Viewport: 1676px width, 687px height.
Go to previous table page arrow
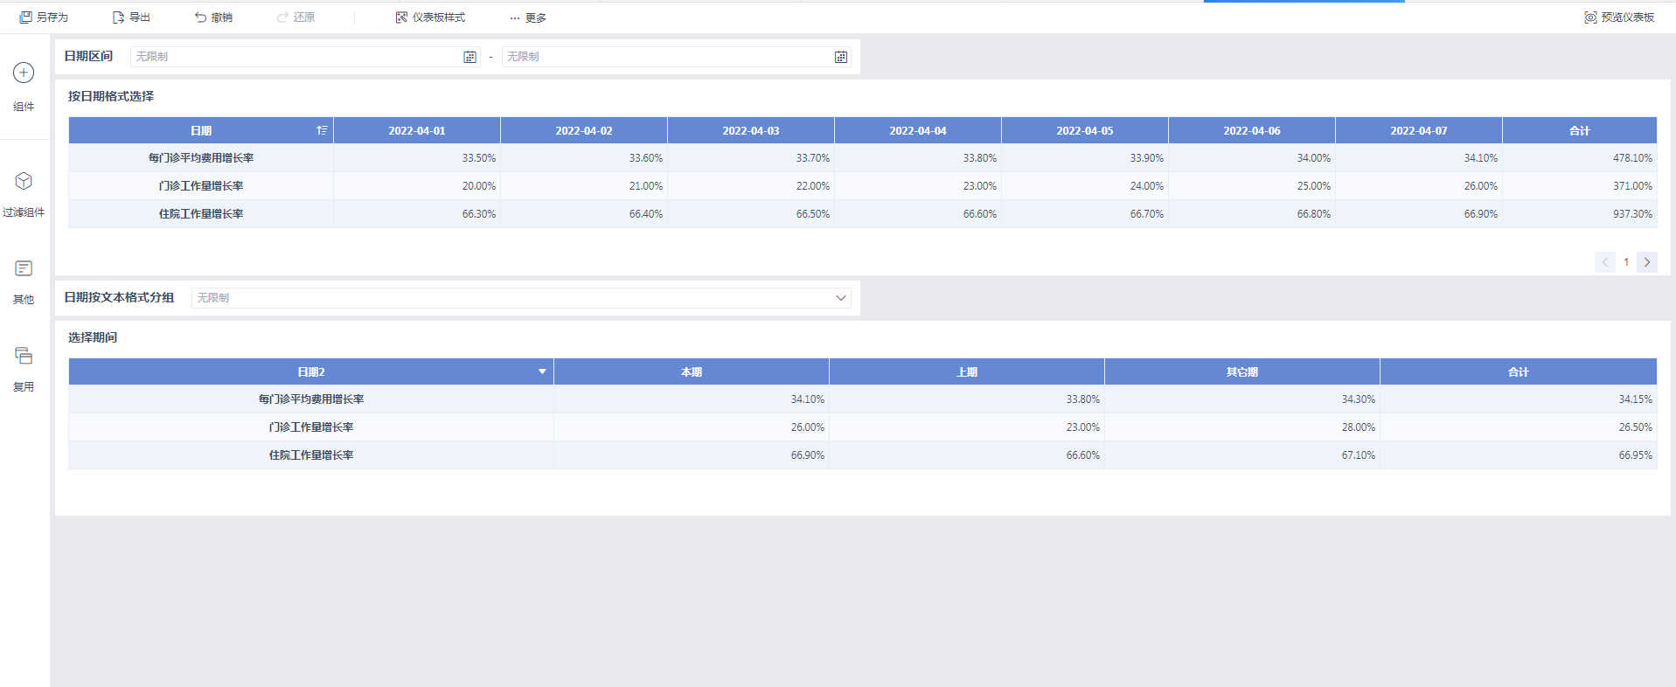(x=1605, y=262)
